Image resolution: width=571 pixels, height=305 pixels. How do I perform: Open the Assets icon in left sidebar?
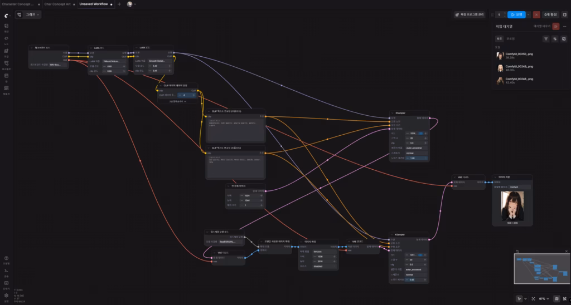[6, 26]
